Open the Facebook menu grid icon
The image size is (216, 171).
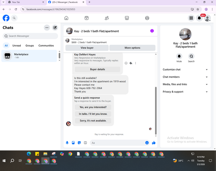191,18
